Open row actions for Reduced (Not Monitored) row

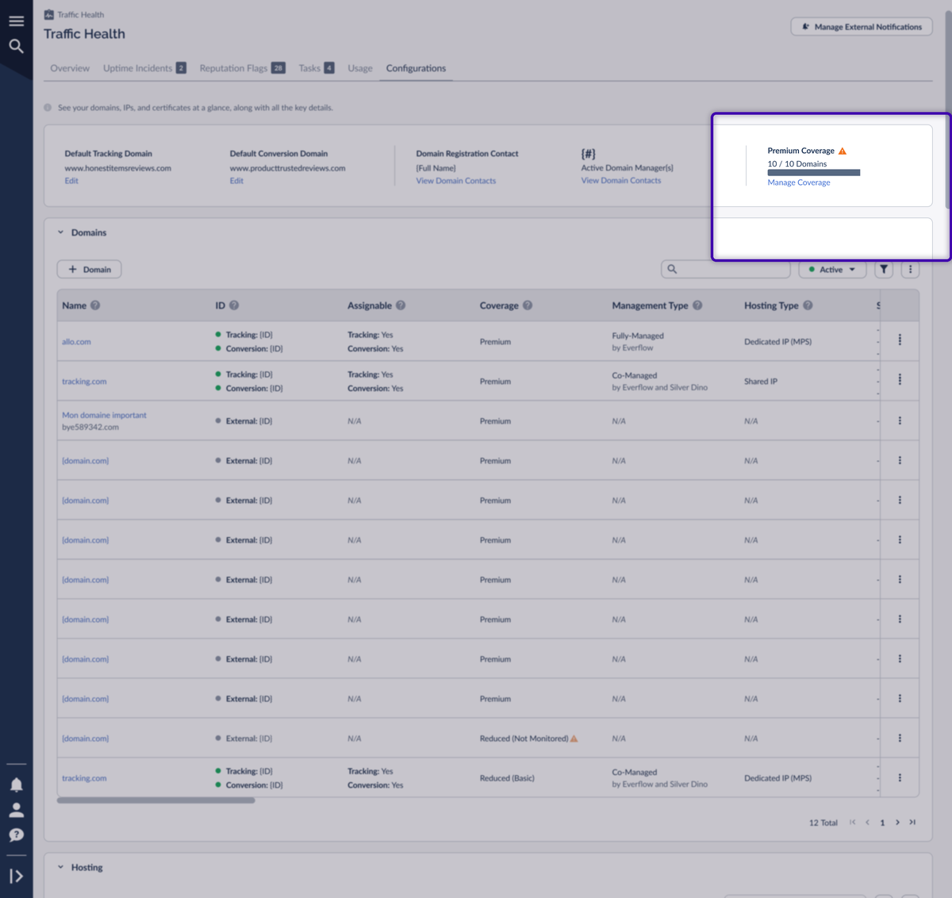pyautogui.click(x=900, y=738)
